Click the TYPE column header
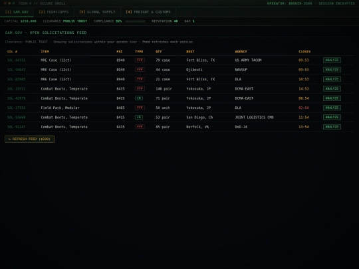Screen dimensions: 359x269 point(139,52)
